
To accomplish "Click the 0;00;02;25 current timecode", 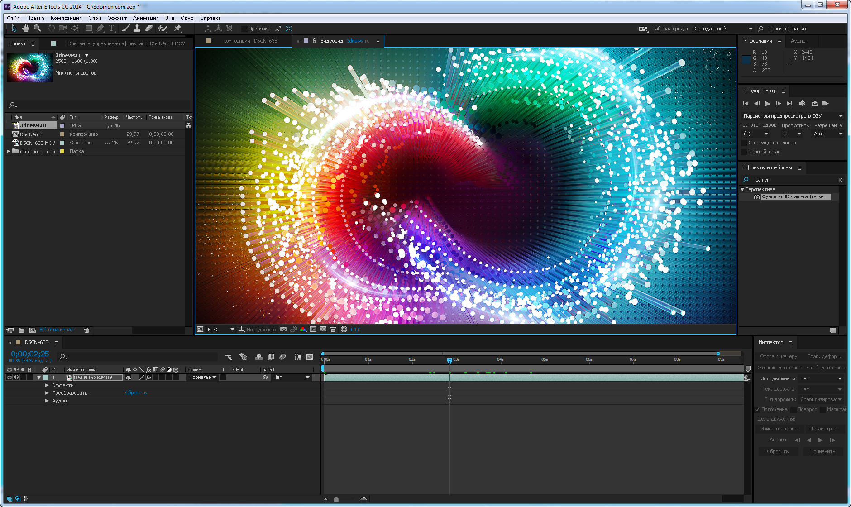I will click(30, 354).
